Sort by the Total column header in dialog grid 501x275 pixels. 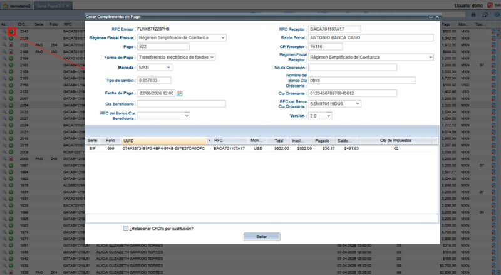click(279, 141)
